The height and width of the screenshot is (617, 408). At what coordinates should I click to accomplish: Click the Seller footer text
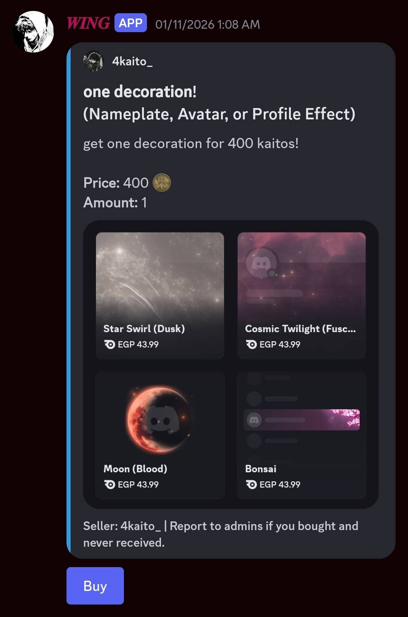[221, 534]
